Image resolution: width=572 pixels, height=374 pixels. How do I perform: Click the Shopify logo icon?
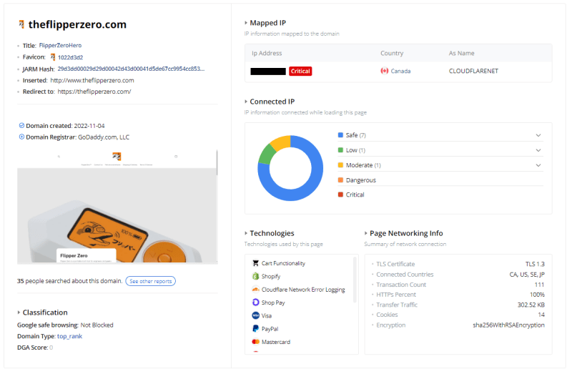pyautogui.click(x=256, y=276)
